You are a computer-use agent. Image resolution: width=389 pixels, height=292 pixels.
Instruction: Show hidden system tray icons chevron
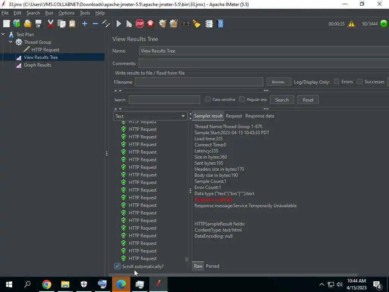tap(321, 284)
